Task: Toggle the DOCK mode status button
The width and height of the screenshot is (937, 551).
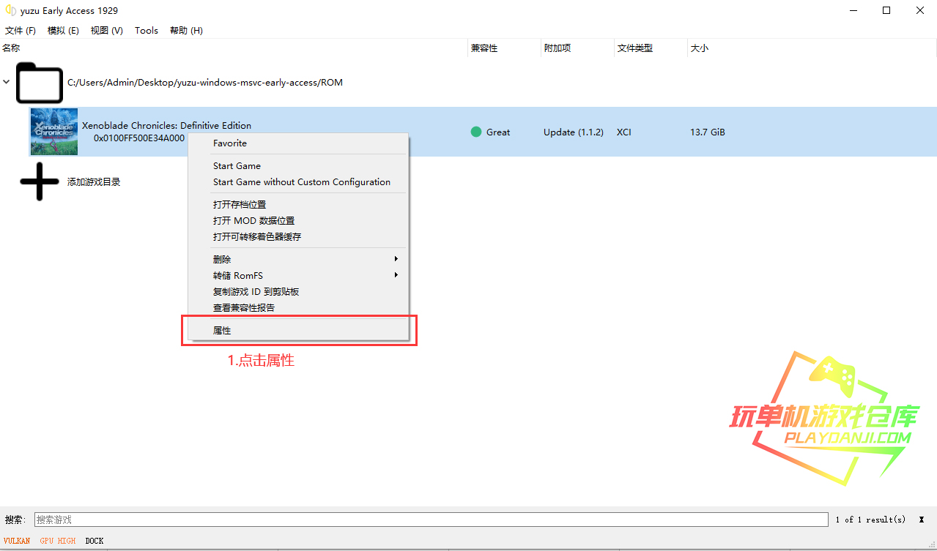Action: (95, 541)
